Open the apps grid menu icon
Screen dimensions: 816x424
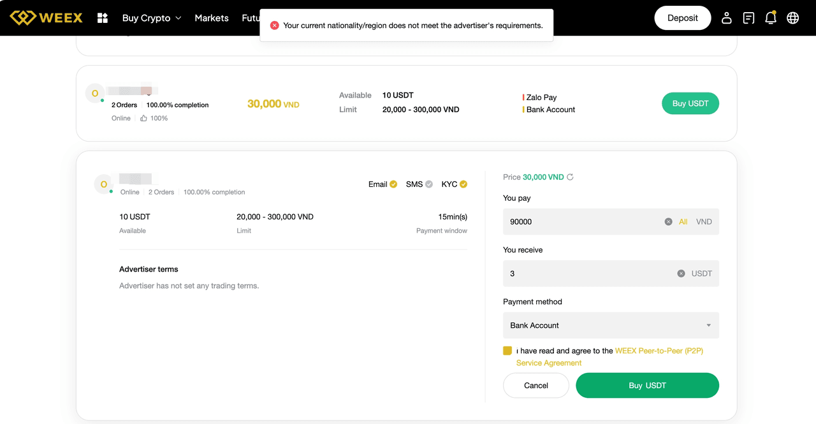tap(103, 18)
